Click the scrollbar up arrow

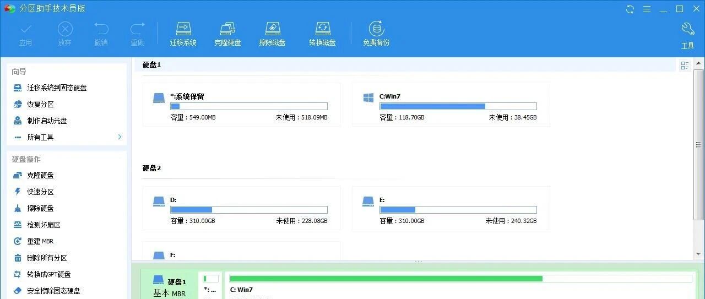tap(698, 62)
